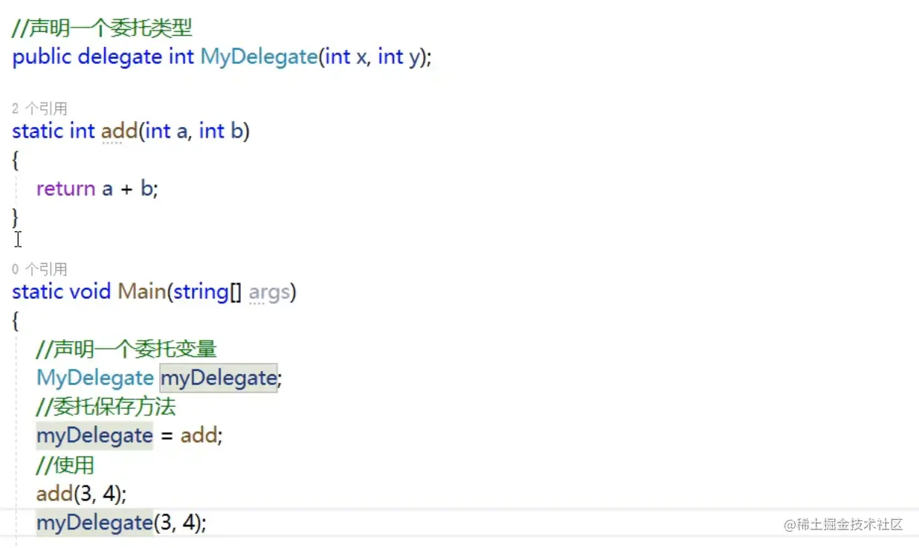919x548 pixels.
Task: Click the public keyword in the delegate declaration
Action: 41,57
